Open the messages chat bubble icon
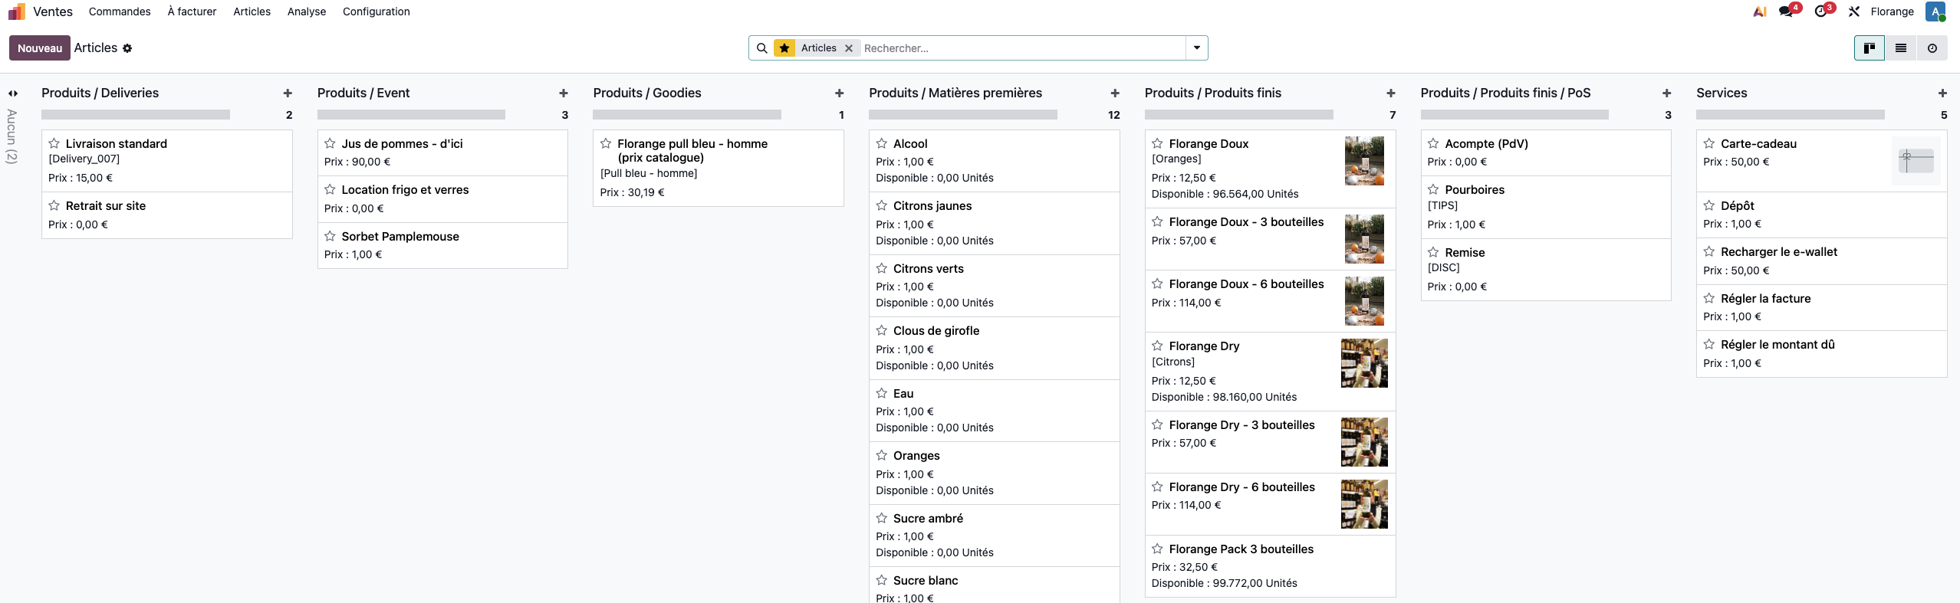 click(x=1786, y=11)
